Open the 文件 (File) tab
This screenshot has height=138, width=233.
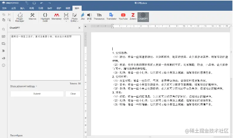pos(4,8)
